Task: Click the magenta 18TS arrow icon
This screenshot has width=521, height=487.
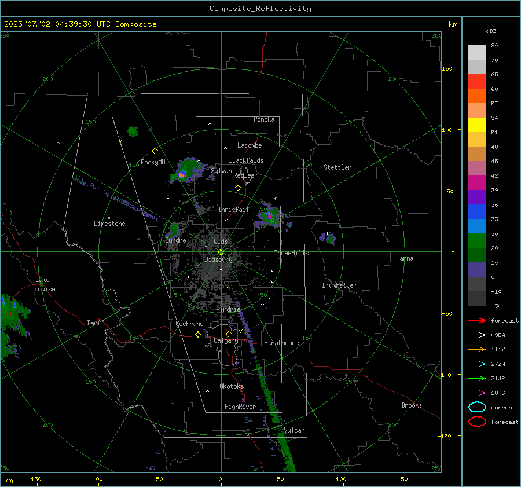Action: coord(477,393)
